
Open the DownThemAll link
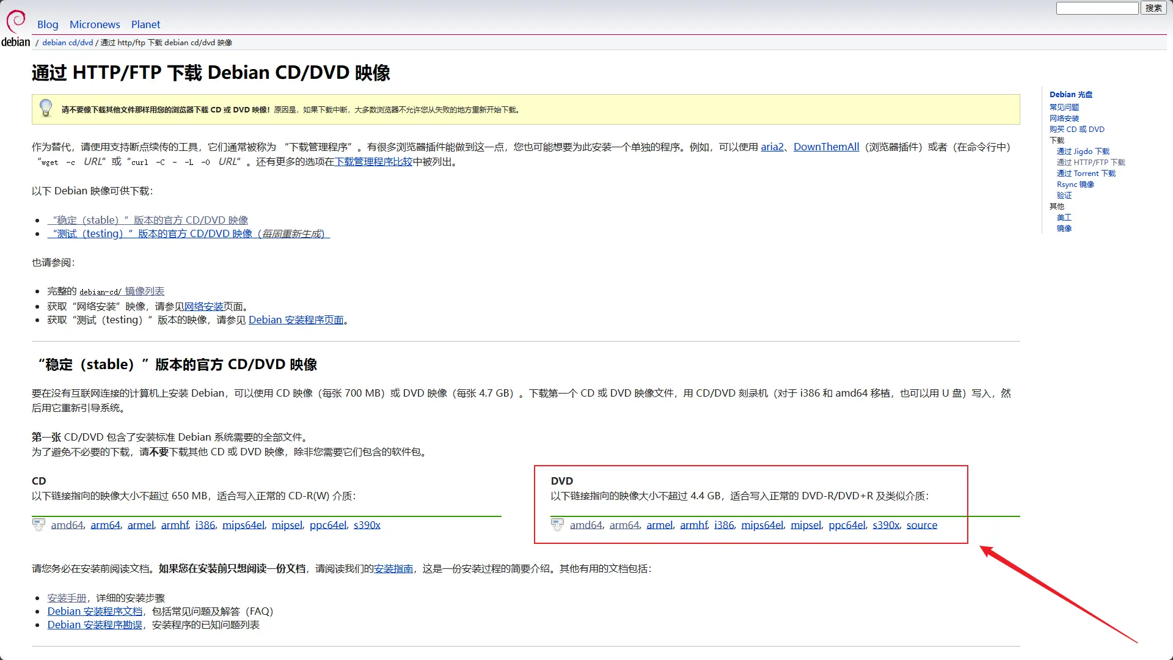(x=826, y=147)
